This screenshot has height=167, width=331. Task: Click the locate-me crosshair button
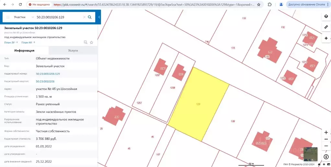pyautogui.click(x=326, y=38)
